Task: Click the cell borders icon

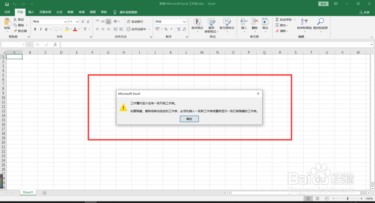Action: [x=57, y=29]
